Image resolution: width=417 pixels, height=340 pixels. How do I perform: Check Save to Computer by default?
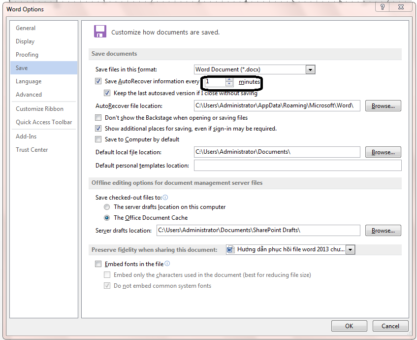click(x=98, y=139)
